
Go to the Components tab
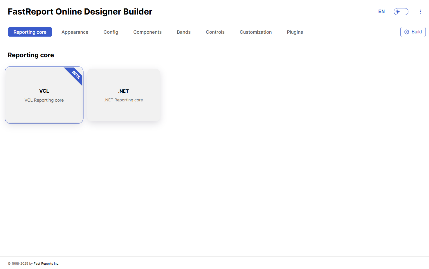point(147,32)
